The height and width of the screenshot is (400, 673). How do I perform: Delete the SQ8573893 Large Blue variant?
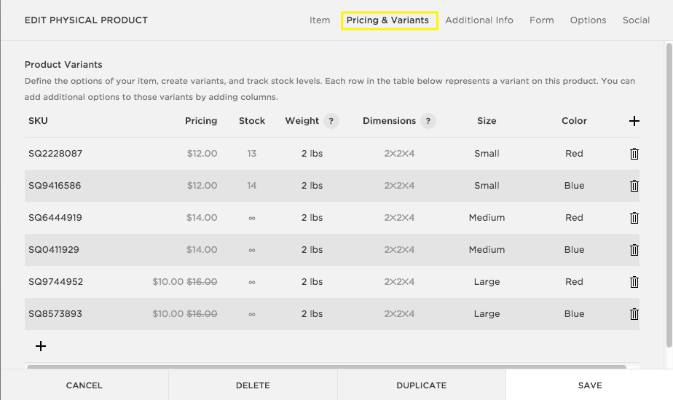(634, 314)
